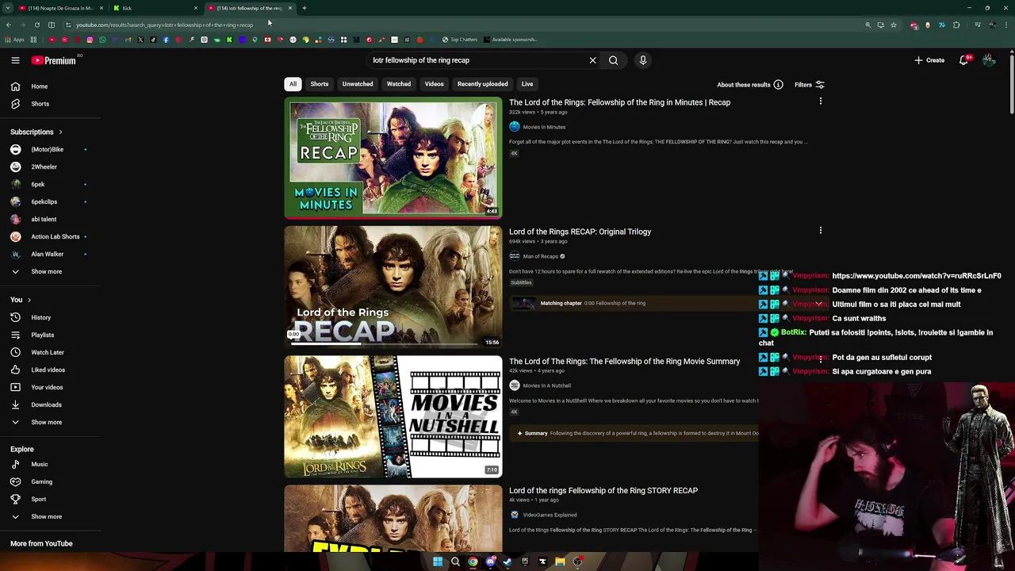The image size is (1015, 571).
Task: Switch to Noapte De Groaza browser tab
Action: 60,8
